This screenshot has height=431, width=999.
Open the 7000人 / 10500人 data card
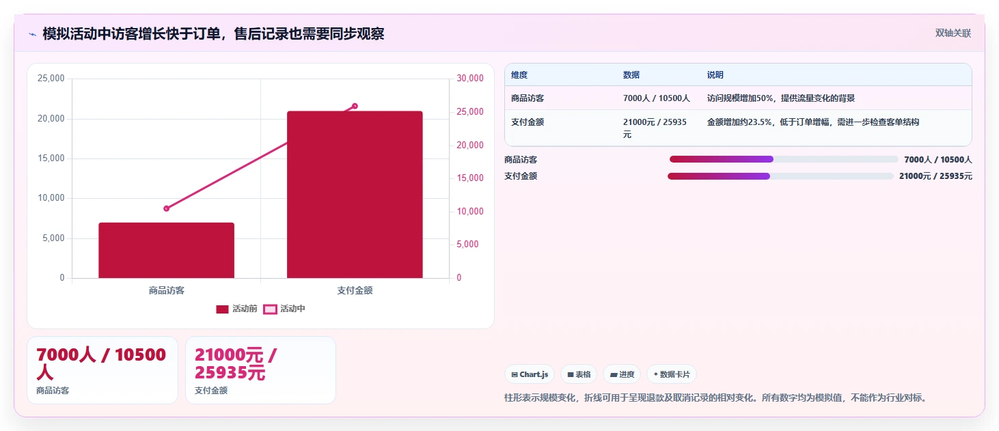(102, 370)
